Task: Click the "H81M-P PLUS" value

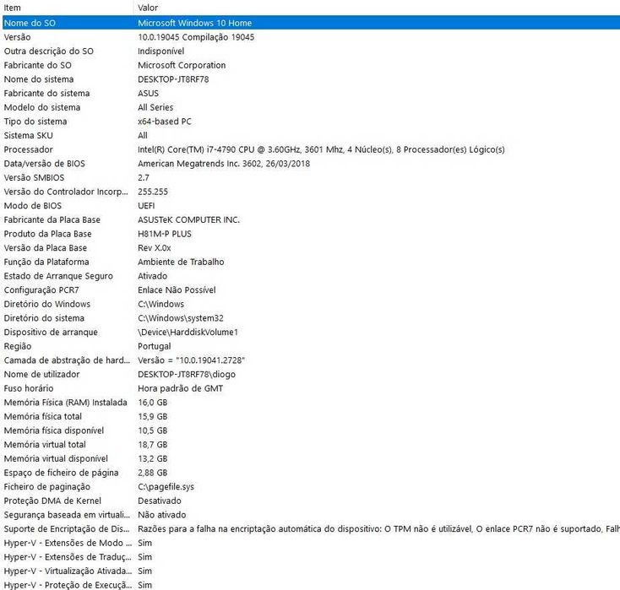Action: 165,234
